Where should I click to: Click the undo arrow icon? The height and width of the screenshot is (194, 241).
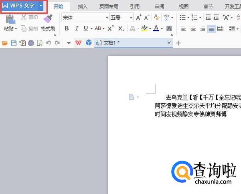[x=49, y=43]
